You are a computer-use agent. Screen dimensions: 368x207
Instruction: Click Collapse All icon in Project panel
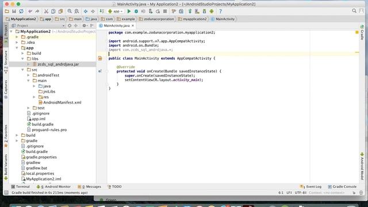point(76,25)
